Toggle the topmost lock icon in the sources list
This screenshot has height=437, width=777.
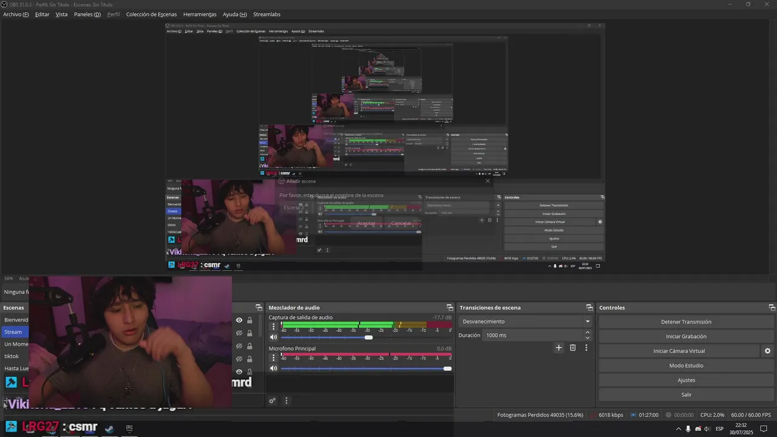pos(249,320)
